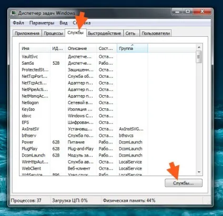Click the Изоляция ... description cell

pyautogui.click(x=80, y=109)
